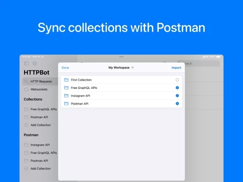Click the Search field
This screenshot has height=182, width=243.
[199, 63]
